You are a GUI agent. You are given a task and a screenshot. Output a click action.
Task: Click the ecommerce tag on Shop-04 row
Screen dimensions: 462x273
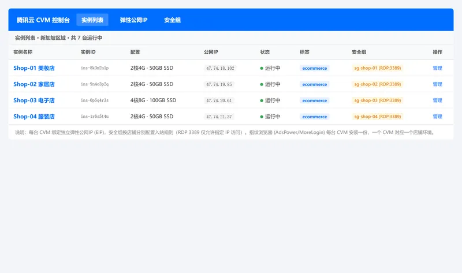tap(314, 117)
